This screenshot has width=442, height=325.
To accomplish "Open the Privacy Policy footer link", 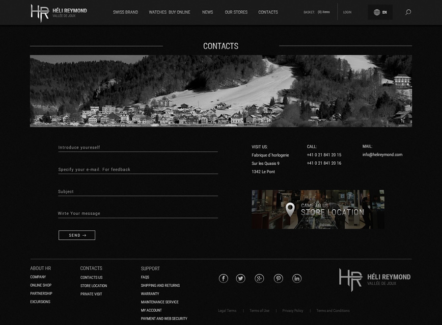I will click(x=293, y=310).
